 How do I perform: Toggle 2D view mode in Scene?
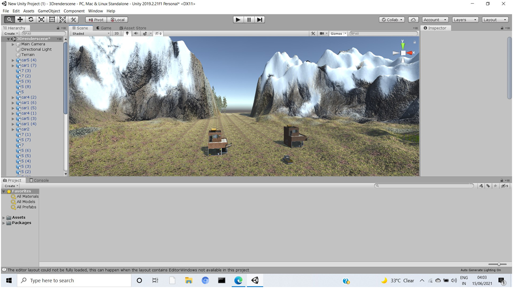116,33
